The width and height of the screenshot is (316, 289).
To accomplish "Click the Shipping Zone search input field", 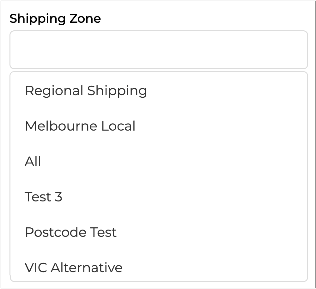I will coord(158,50).
